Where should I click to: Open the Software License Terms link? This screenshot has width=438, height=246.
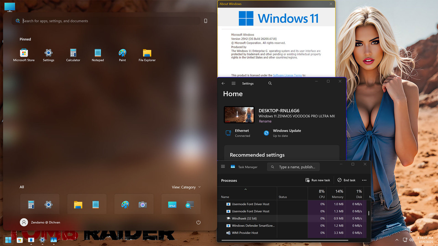point(287,75)
